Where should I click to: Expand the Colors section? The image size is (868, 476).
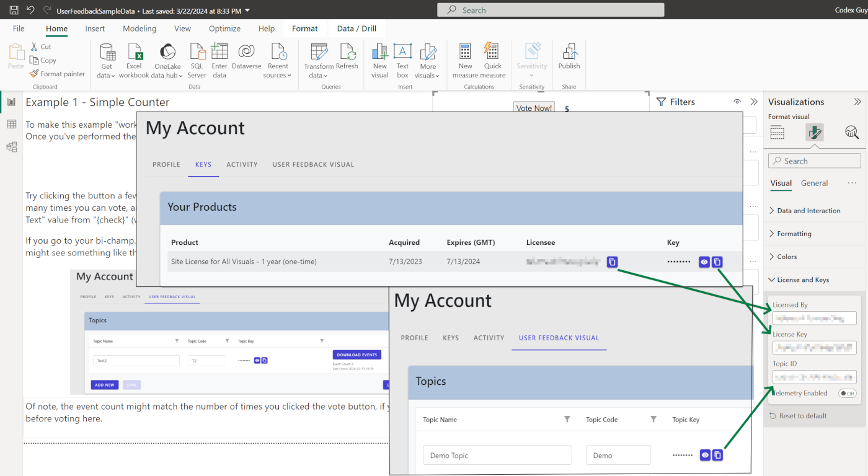pos(783,257)
